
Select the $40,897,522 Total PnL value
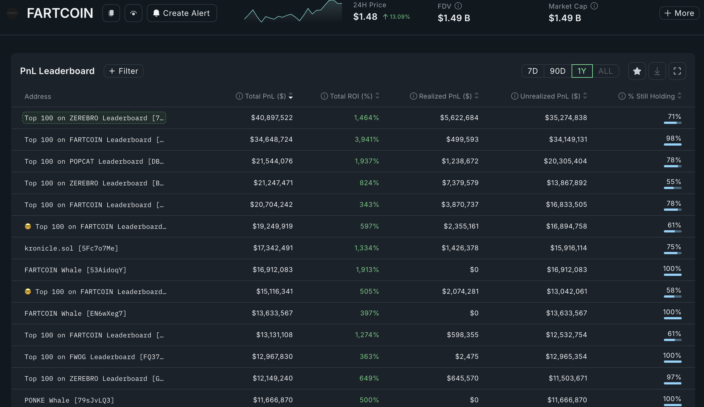coord(272,118)
